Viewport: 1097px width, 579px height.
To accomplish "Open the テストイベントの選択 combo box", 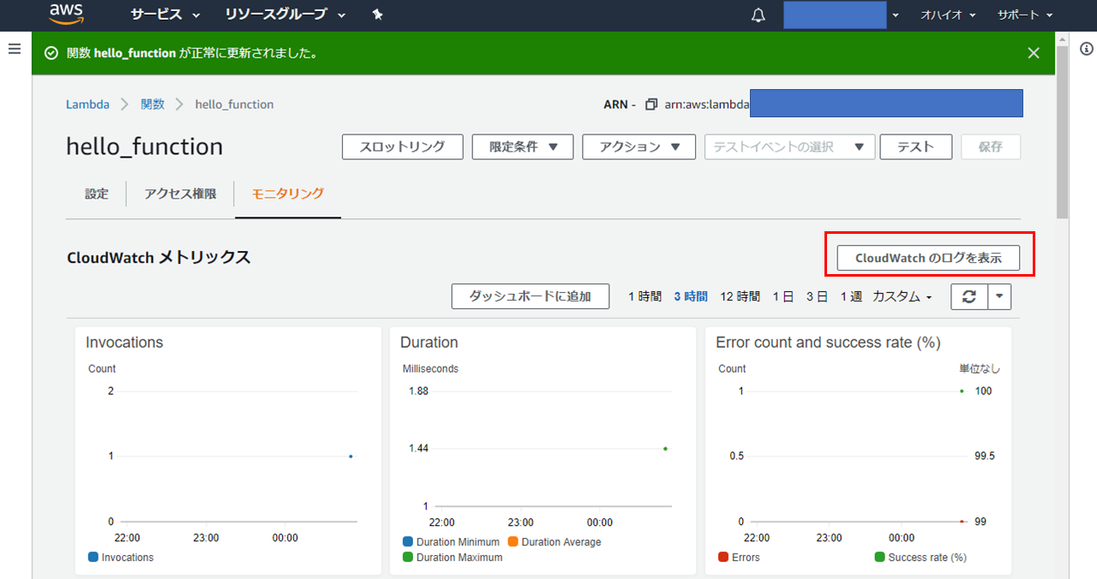I will 789,146.
